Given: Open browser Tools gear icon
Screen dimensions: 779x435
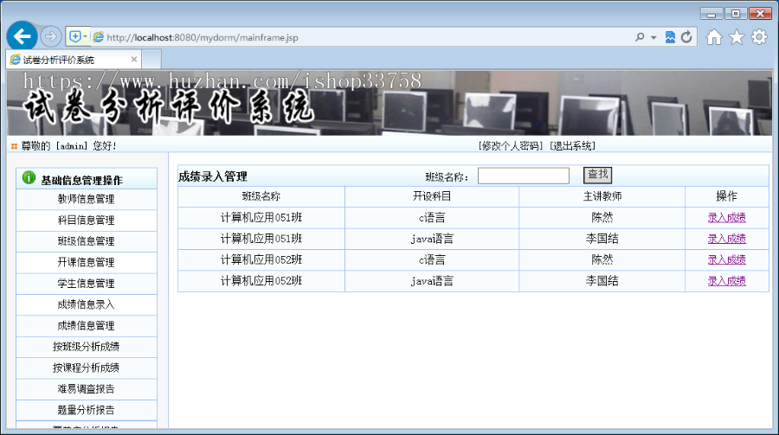Looking at the screenshot, I should (759, 37).
